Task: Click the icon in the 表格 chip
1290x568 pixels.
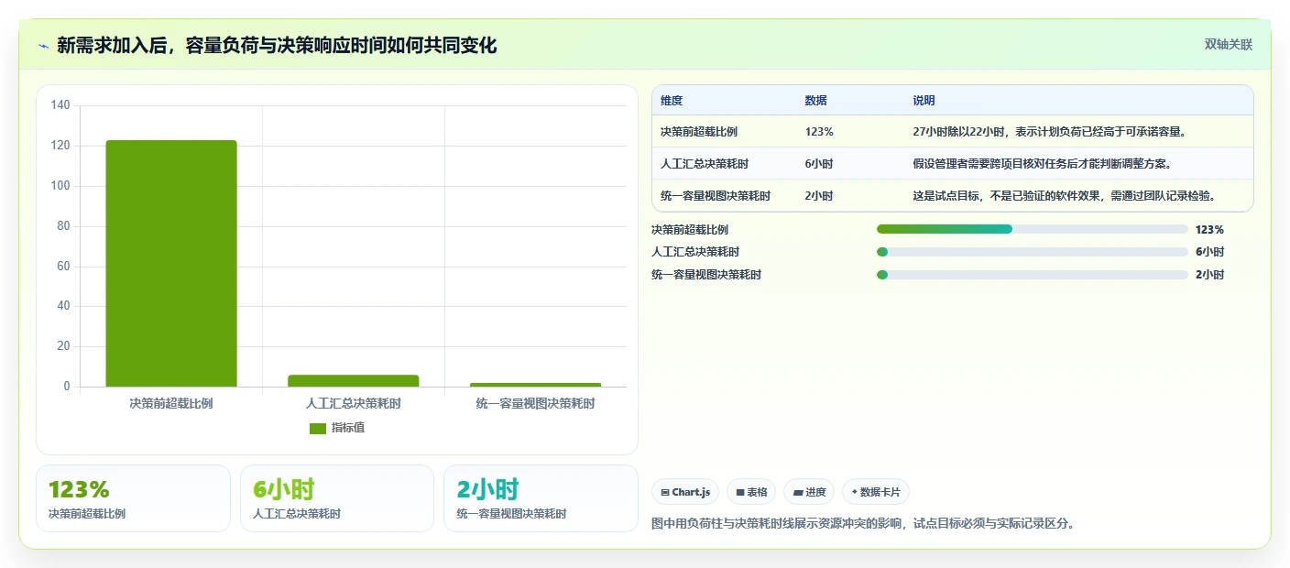Action: 740,493
